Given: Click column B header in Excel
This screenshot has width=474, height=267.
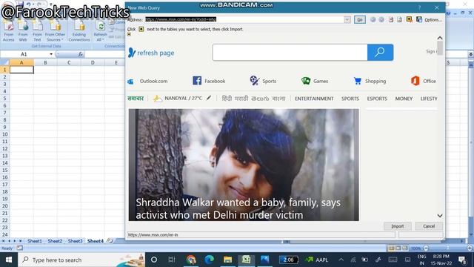Looking at the screenshot, I should click(45, 62).
